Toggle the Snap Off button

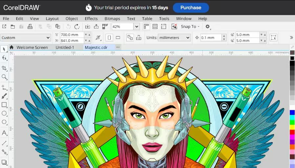click(174, 27)
